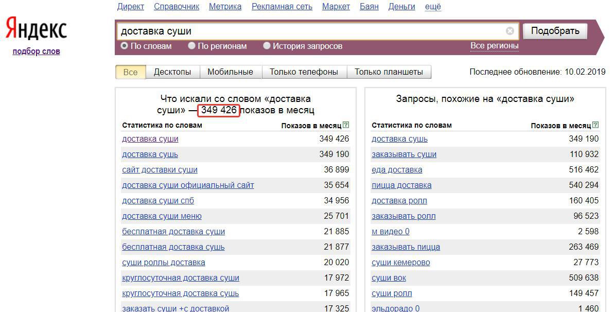Select the 'По словам' radio button
615x312 pixels.
[x=125, y=46]
